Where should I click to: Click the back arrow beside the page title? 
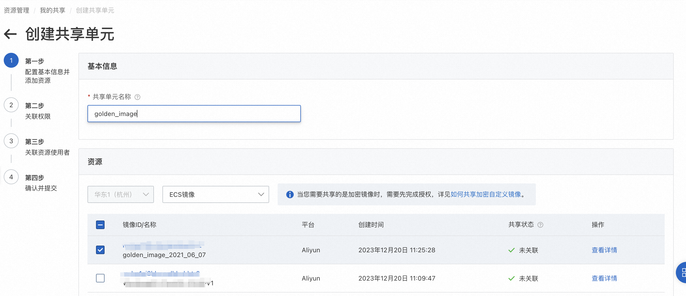point(10,34)
